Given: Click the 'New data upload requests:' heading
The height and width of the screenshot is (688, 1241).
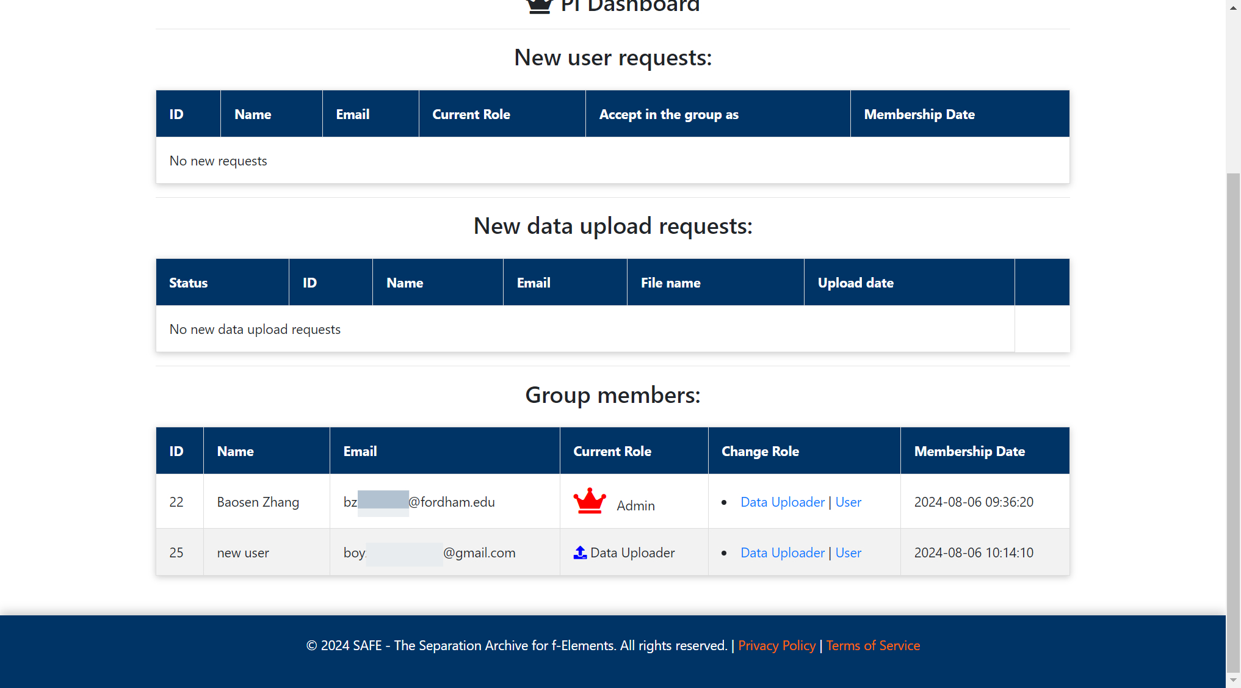Looking at the screenshot, I should click(613, 226).
